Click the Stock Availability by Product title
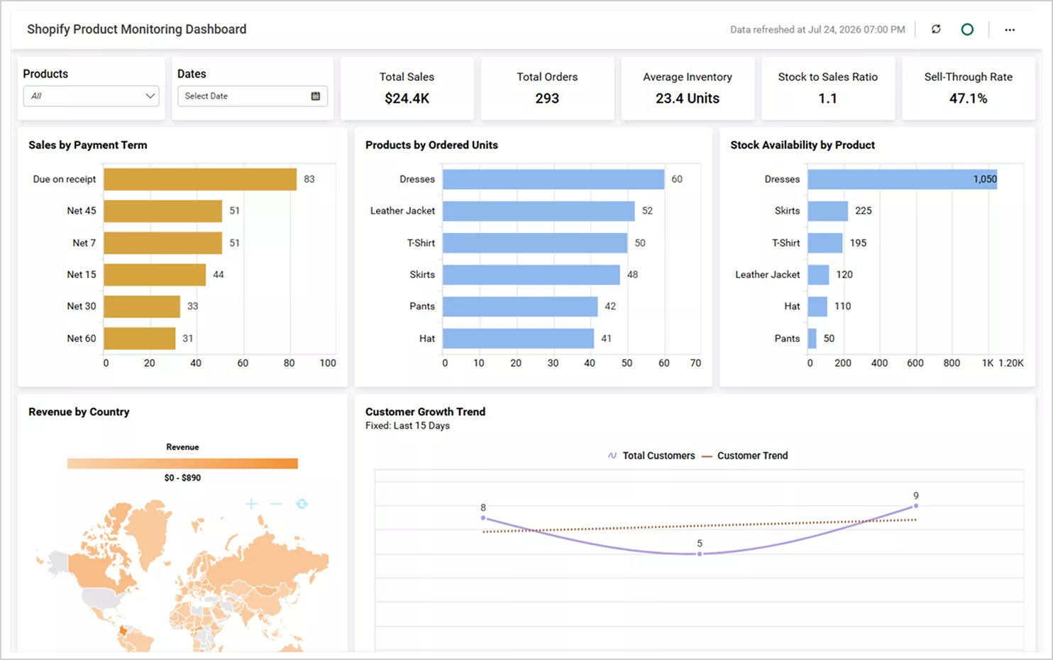 click(803, 145)
